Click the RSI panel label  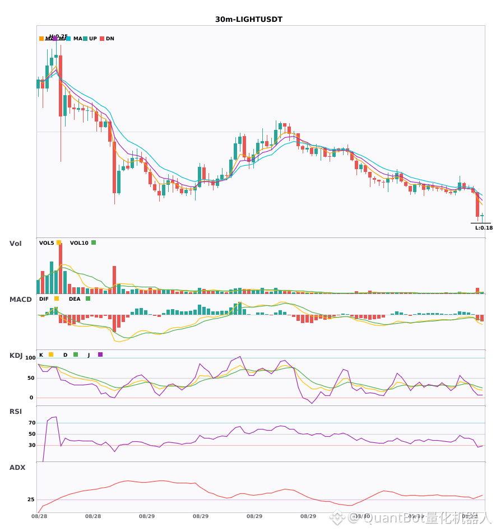(16, 412)
